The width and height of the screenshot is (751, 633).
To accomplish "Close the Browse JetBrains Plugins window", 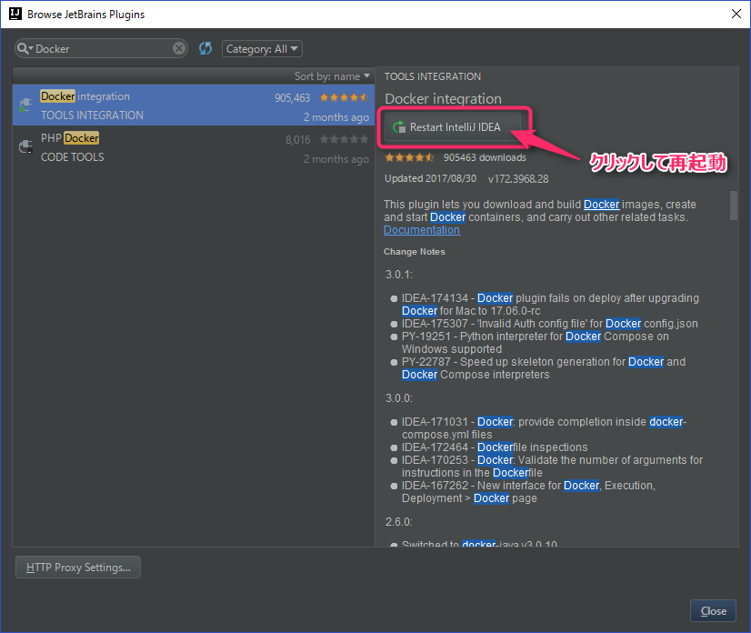I will click(x=736, y=14).
